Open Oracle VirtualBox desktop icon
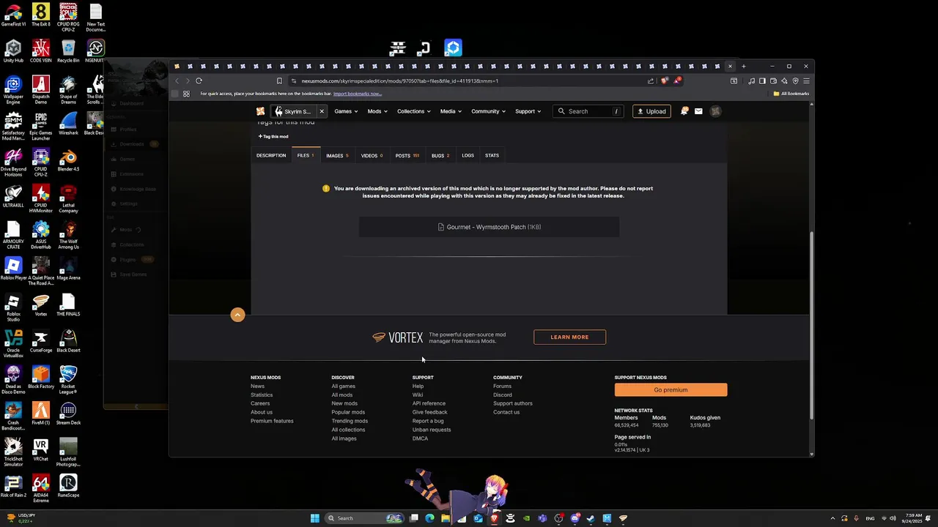938x527 pixels. [x=13, y=343]
